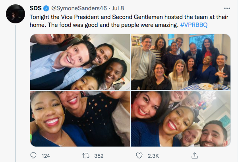Retweet using the retweet arrows icon
This screenshot has height=162, width=238.
point(86,156)
